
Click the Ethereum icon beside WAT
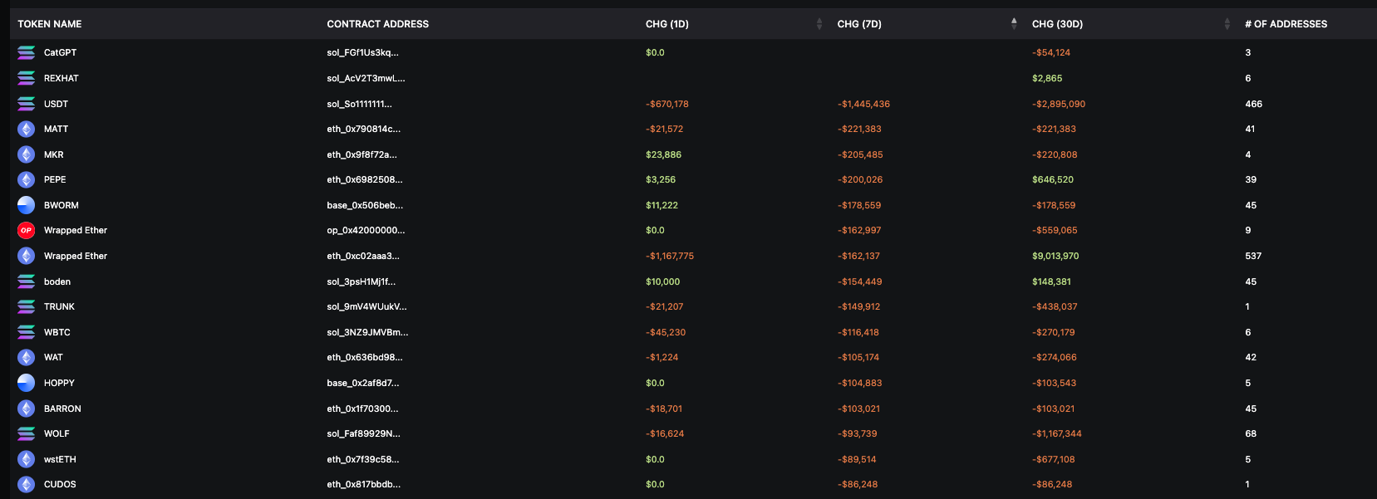click(x=27, y=357)
